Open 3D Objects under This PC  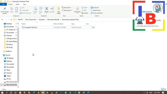10,58
